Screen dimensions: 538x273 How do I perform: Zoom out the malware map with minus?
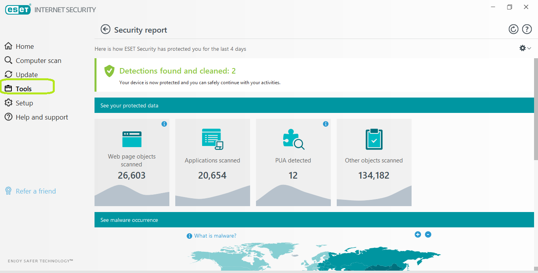pyautogui.click(x=428, y=234)
